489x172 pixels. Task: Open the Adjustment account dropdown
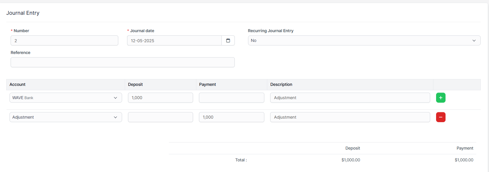tap(66, 117)
